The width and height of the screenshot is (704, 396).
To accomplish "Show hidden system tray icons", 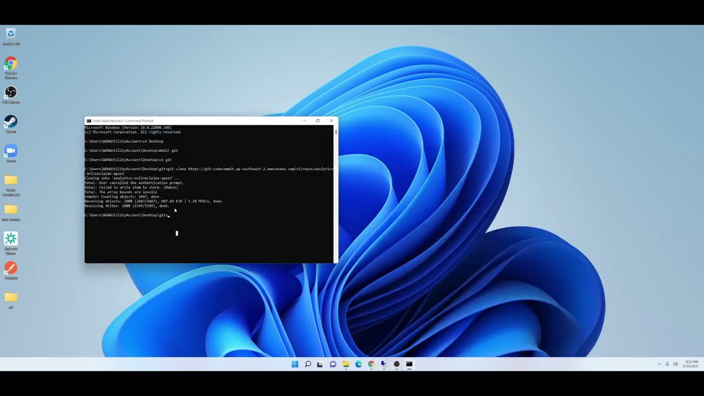I will tap(659, 364).
